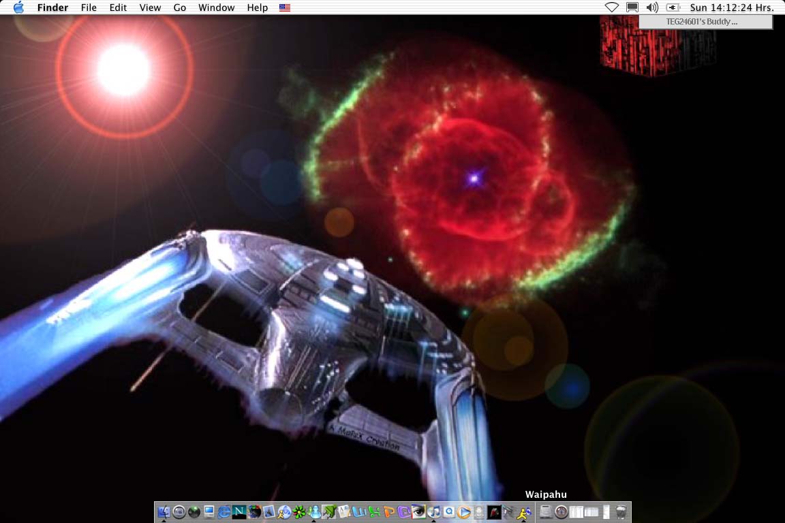785x523 pixels.
Task: Click the US flag input menu
Action: [x=285, y=7]
